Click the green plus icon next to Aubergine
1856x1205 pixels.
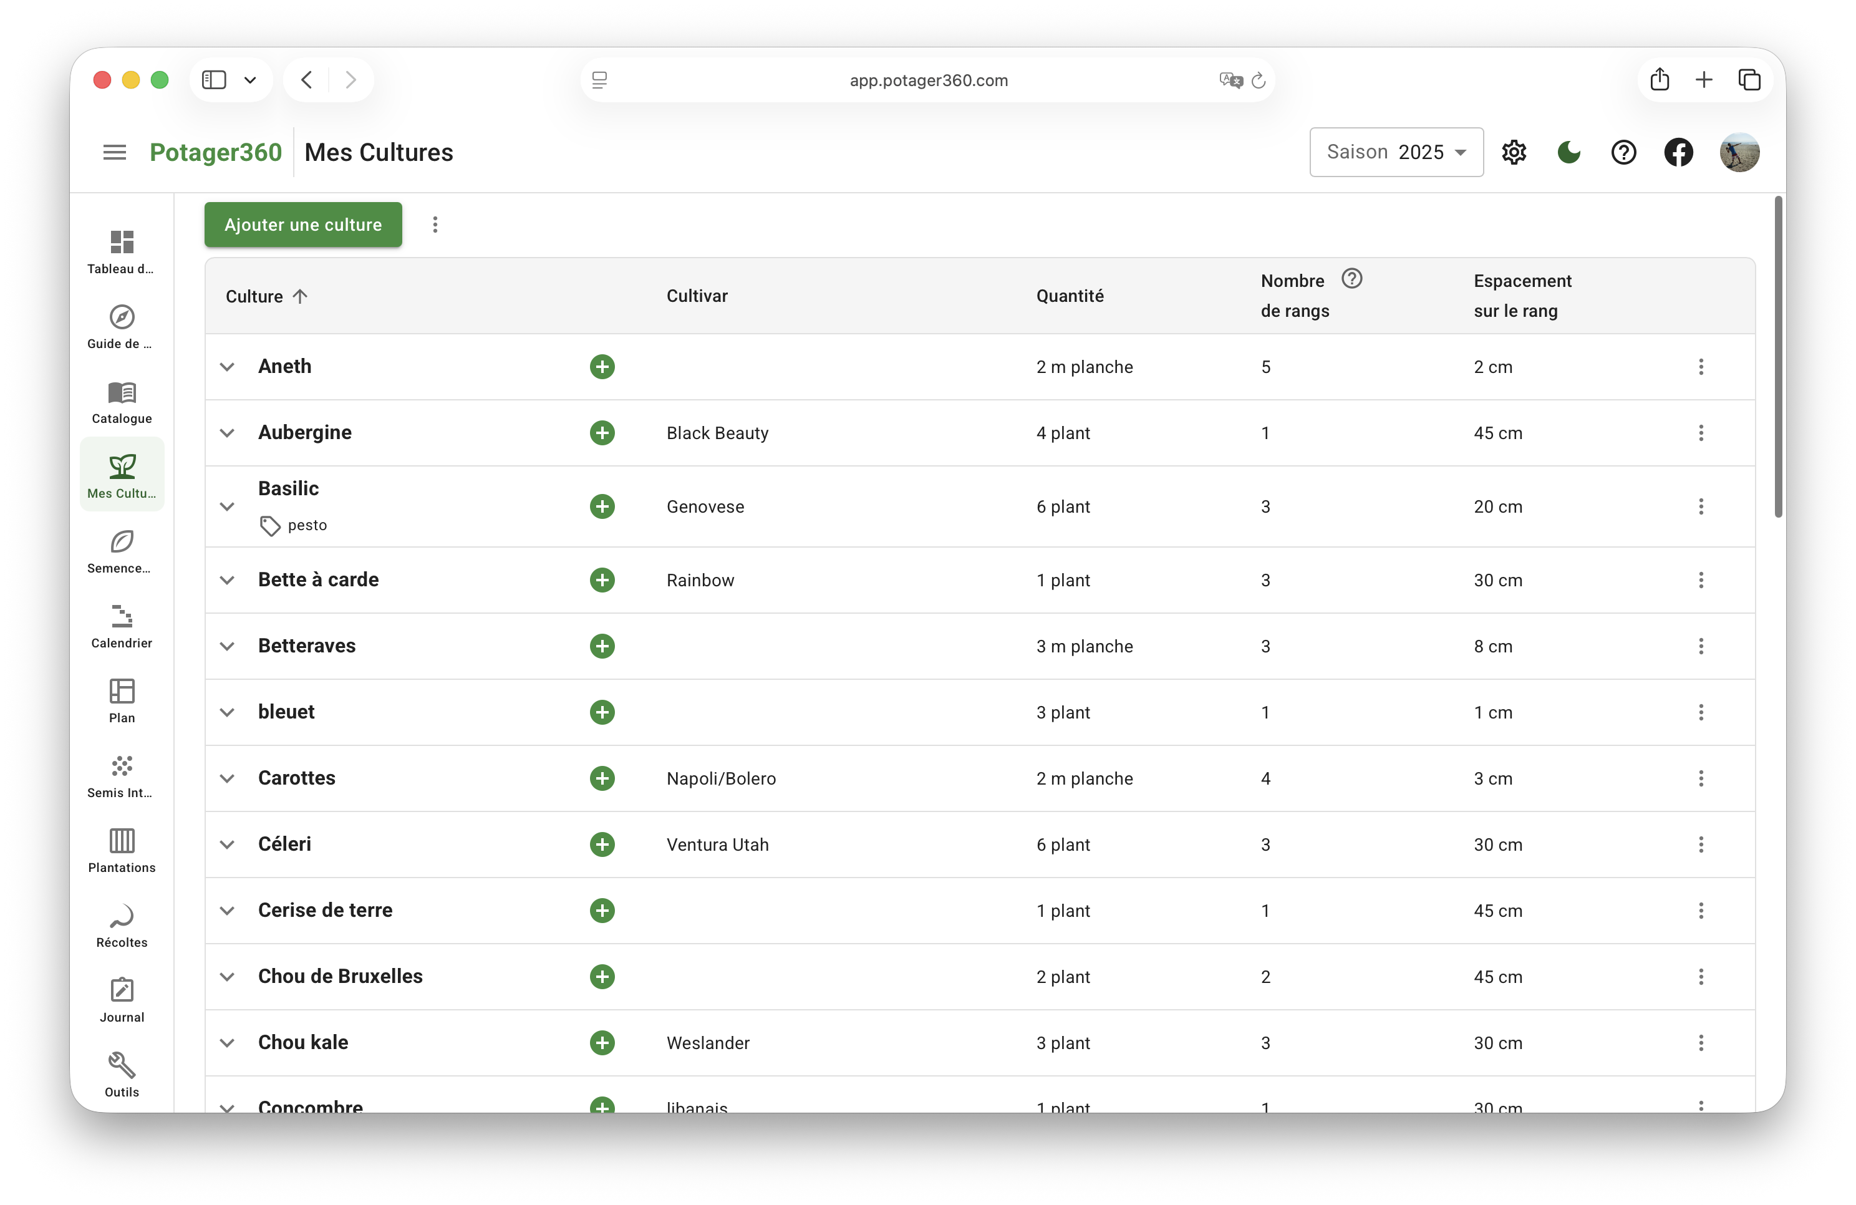[602, 433]
